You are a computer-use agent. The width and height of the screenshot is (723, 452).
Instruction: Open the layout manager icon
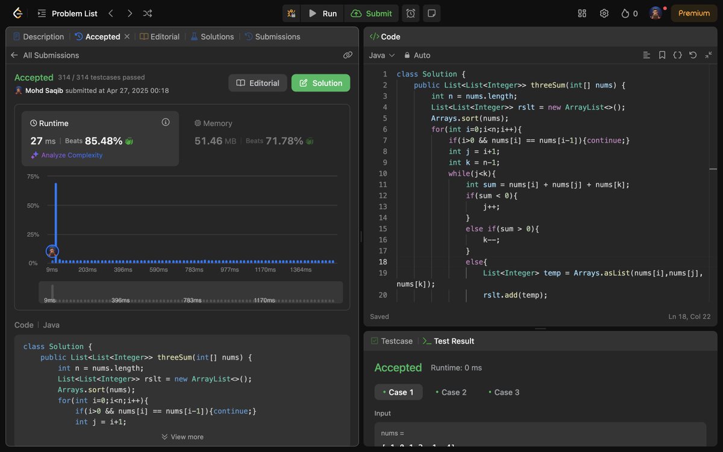coord(582,13)
